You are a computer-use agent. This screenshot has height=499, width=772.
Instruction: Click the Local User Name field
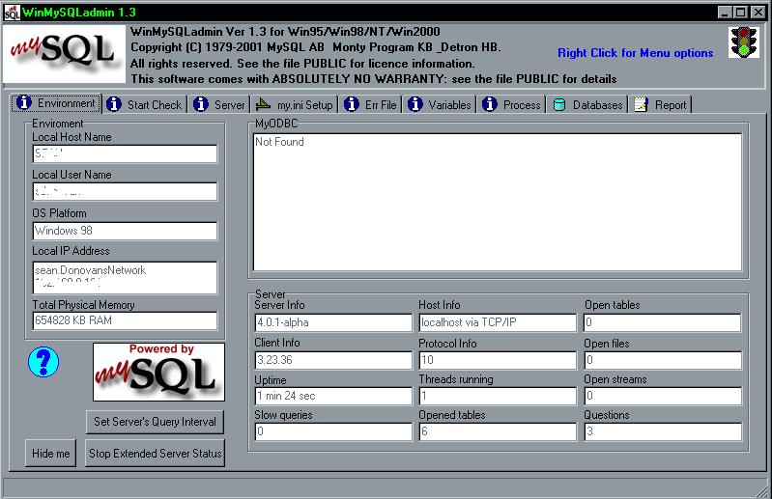point(125,192)
